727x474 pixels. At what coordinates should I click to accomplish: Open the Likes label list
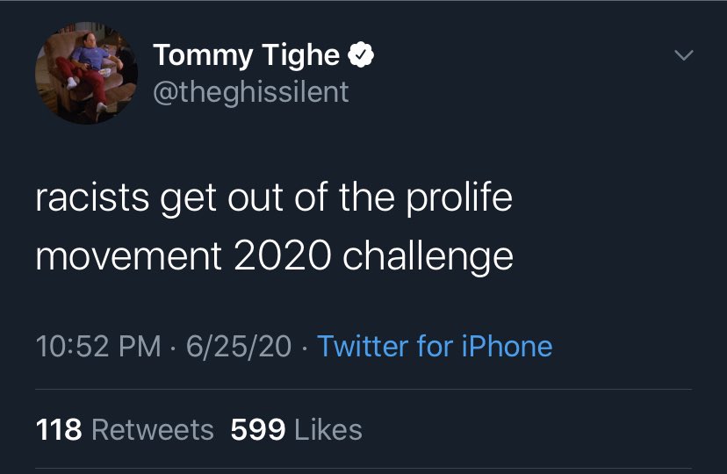point(328,429)
